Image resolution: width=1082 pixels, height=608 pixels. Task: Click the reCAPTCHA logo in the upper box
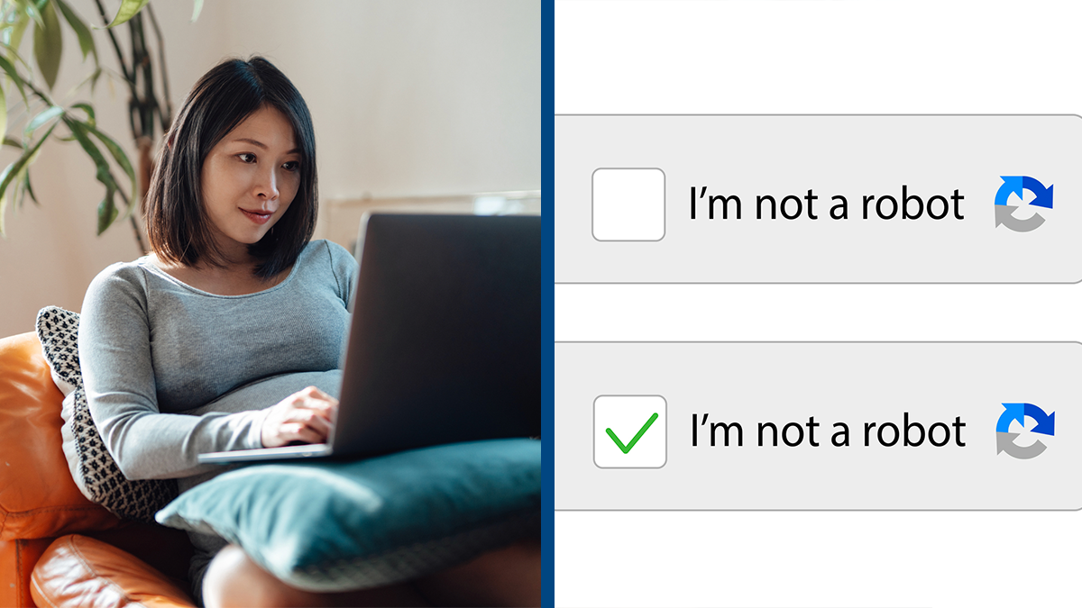click(x=1023, y=203)
